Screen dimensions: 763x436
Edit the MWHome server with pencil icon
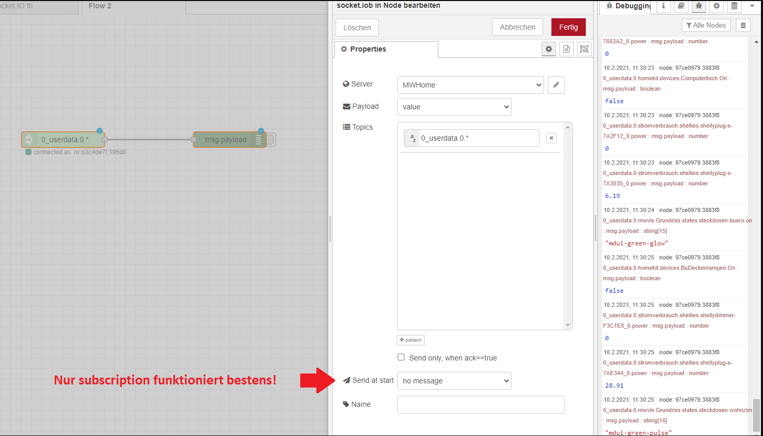(556, 85)
